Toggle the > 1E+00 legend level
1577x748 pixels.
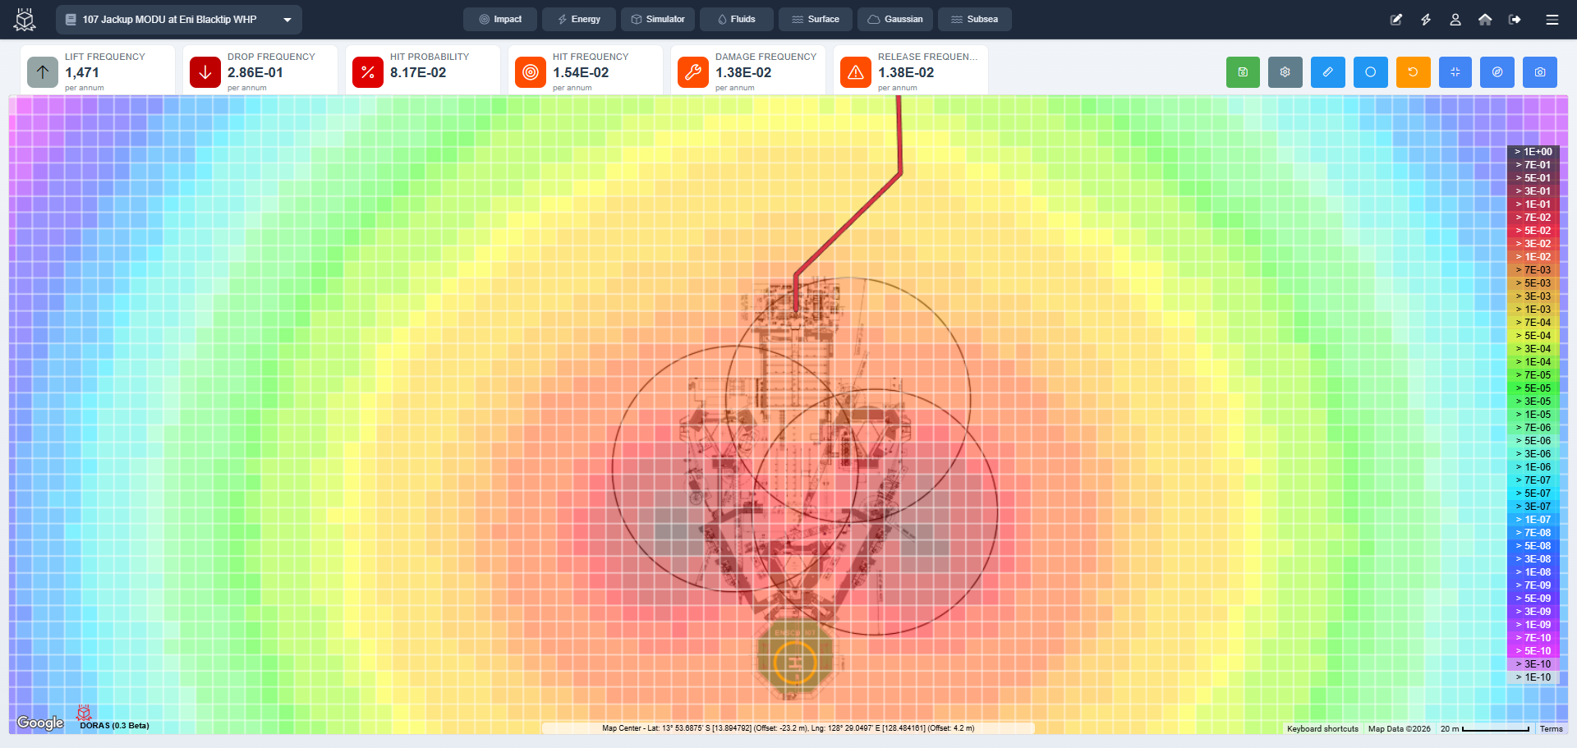coord(1534,151)
